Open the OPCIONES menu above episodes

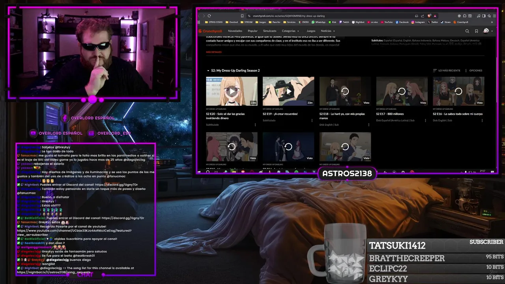473,71
